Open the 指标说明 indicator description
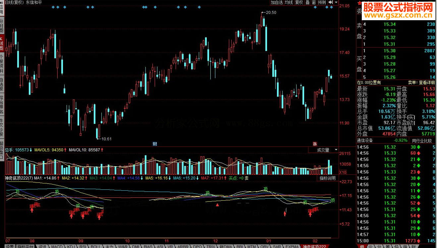 328,178
